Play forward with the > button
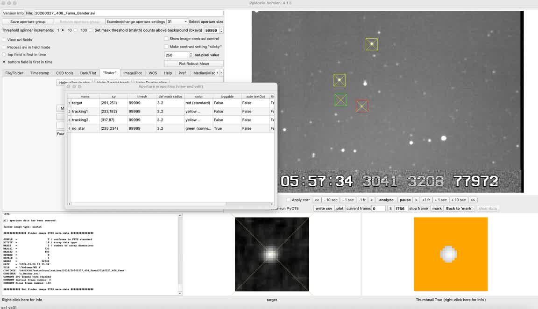This screenshot has height=309, width=538. point(416,200)
